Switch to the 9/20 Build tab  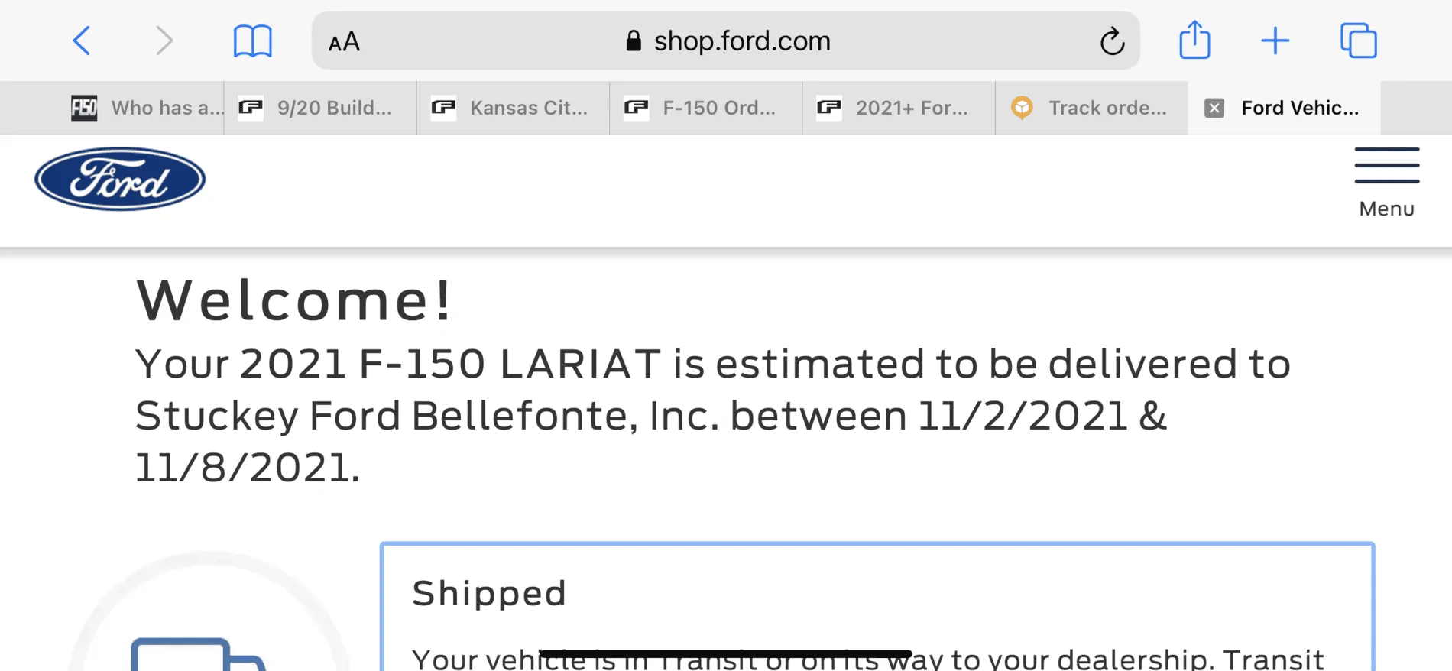[x=321, y=108]
